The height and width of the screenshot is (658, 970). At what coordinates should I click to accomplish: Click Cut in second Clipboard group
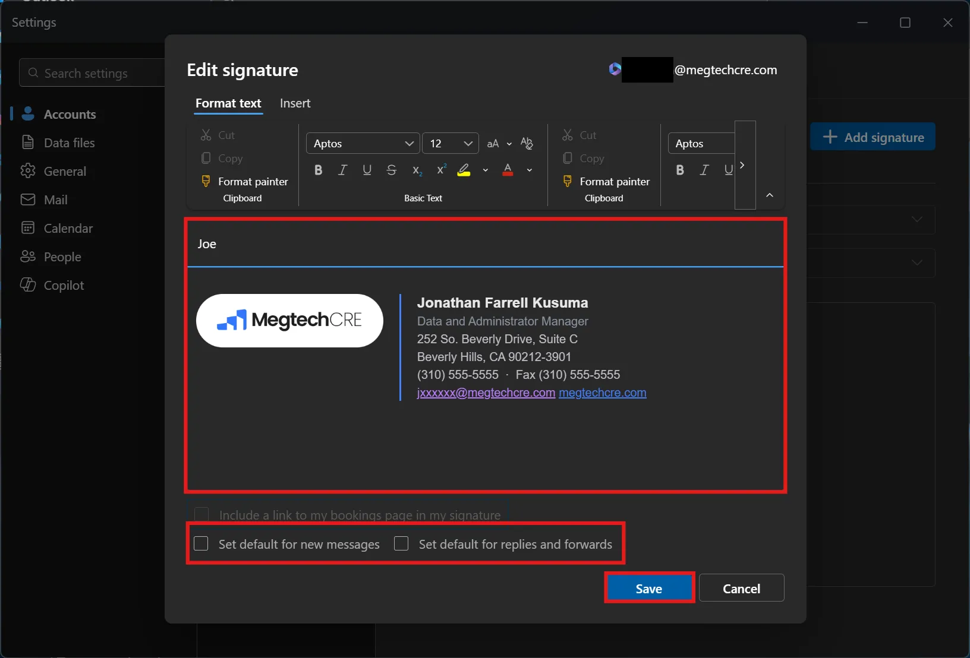pos(580,135)
